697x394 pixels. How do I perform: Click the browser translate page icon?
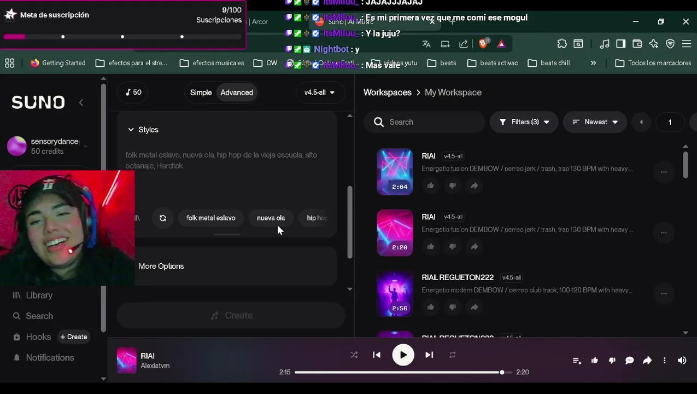(x=426, y=44)
